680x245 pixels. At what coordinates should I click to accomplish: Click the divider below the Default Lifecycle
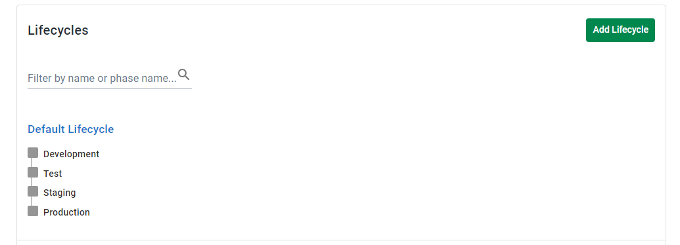click(341, 240)
